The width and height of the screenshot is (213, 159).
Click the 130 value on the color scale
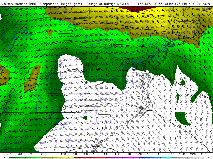pos(96,154)
